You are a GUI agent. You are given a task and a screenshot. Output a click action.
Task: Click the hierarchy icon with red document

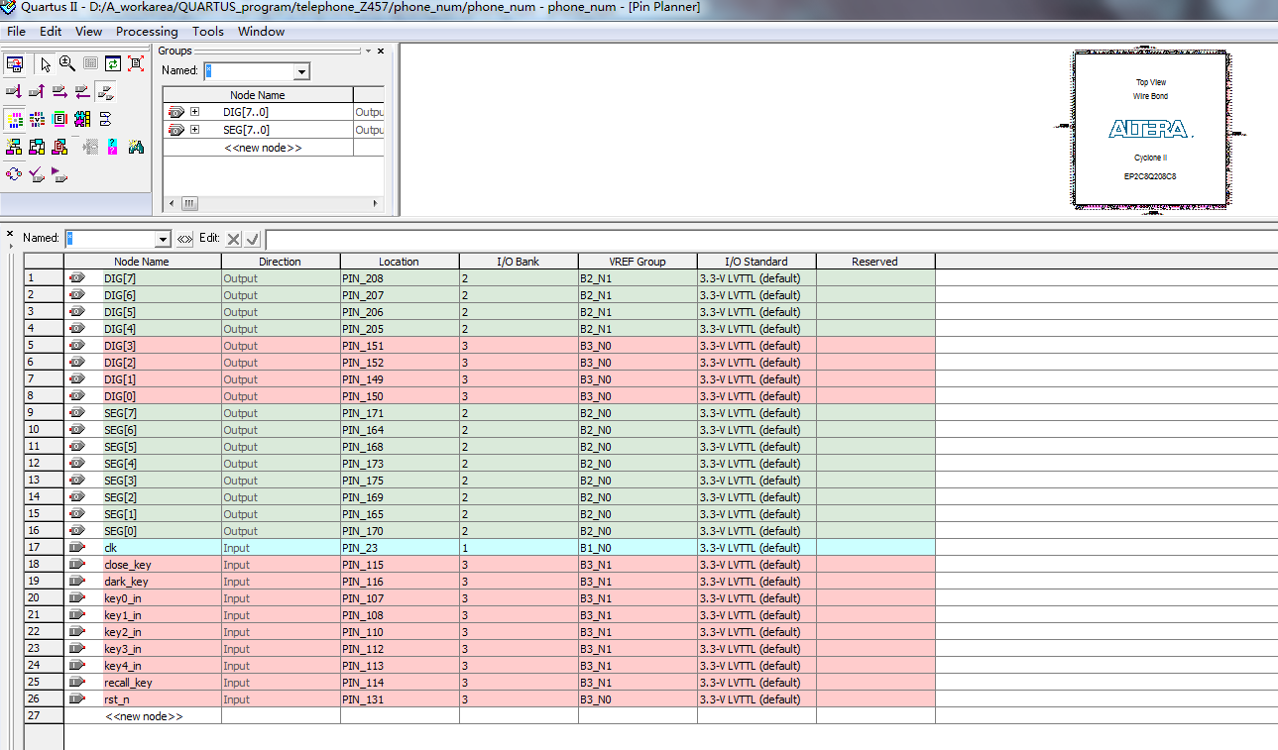(59, 147)
